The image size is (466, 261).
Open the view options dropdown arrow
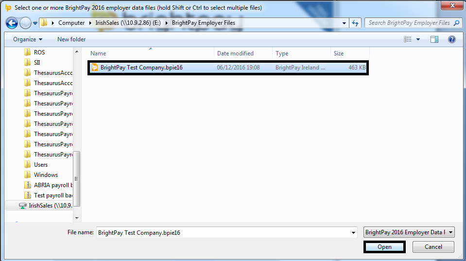pyautogui.click(x=418, y=39)
